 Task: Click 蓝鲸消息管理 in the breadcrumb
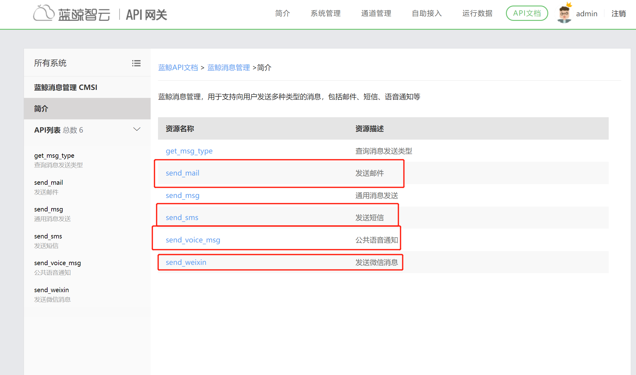click(x=229, y=68)
